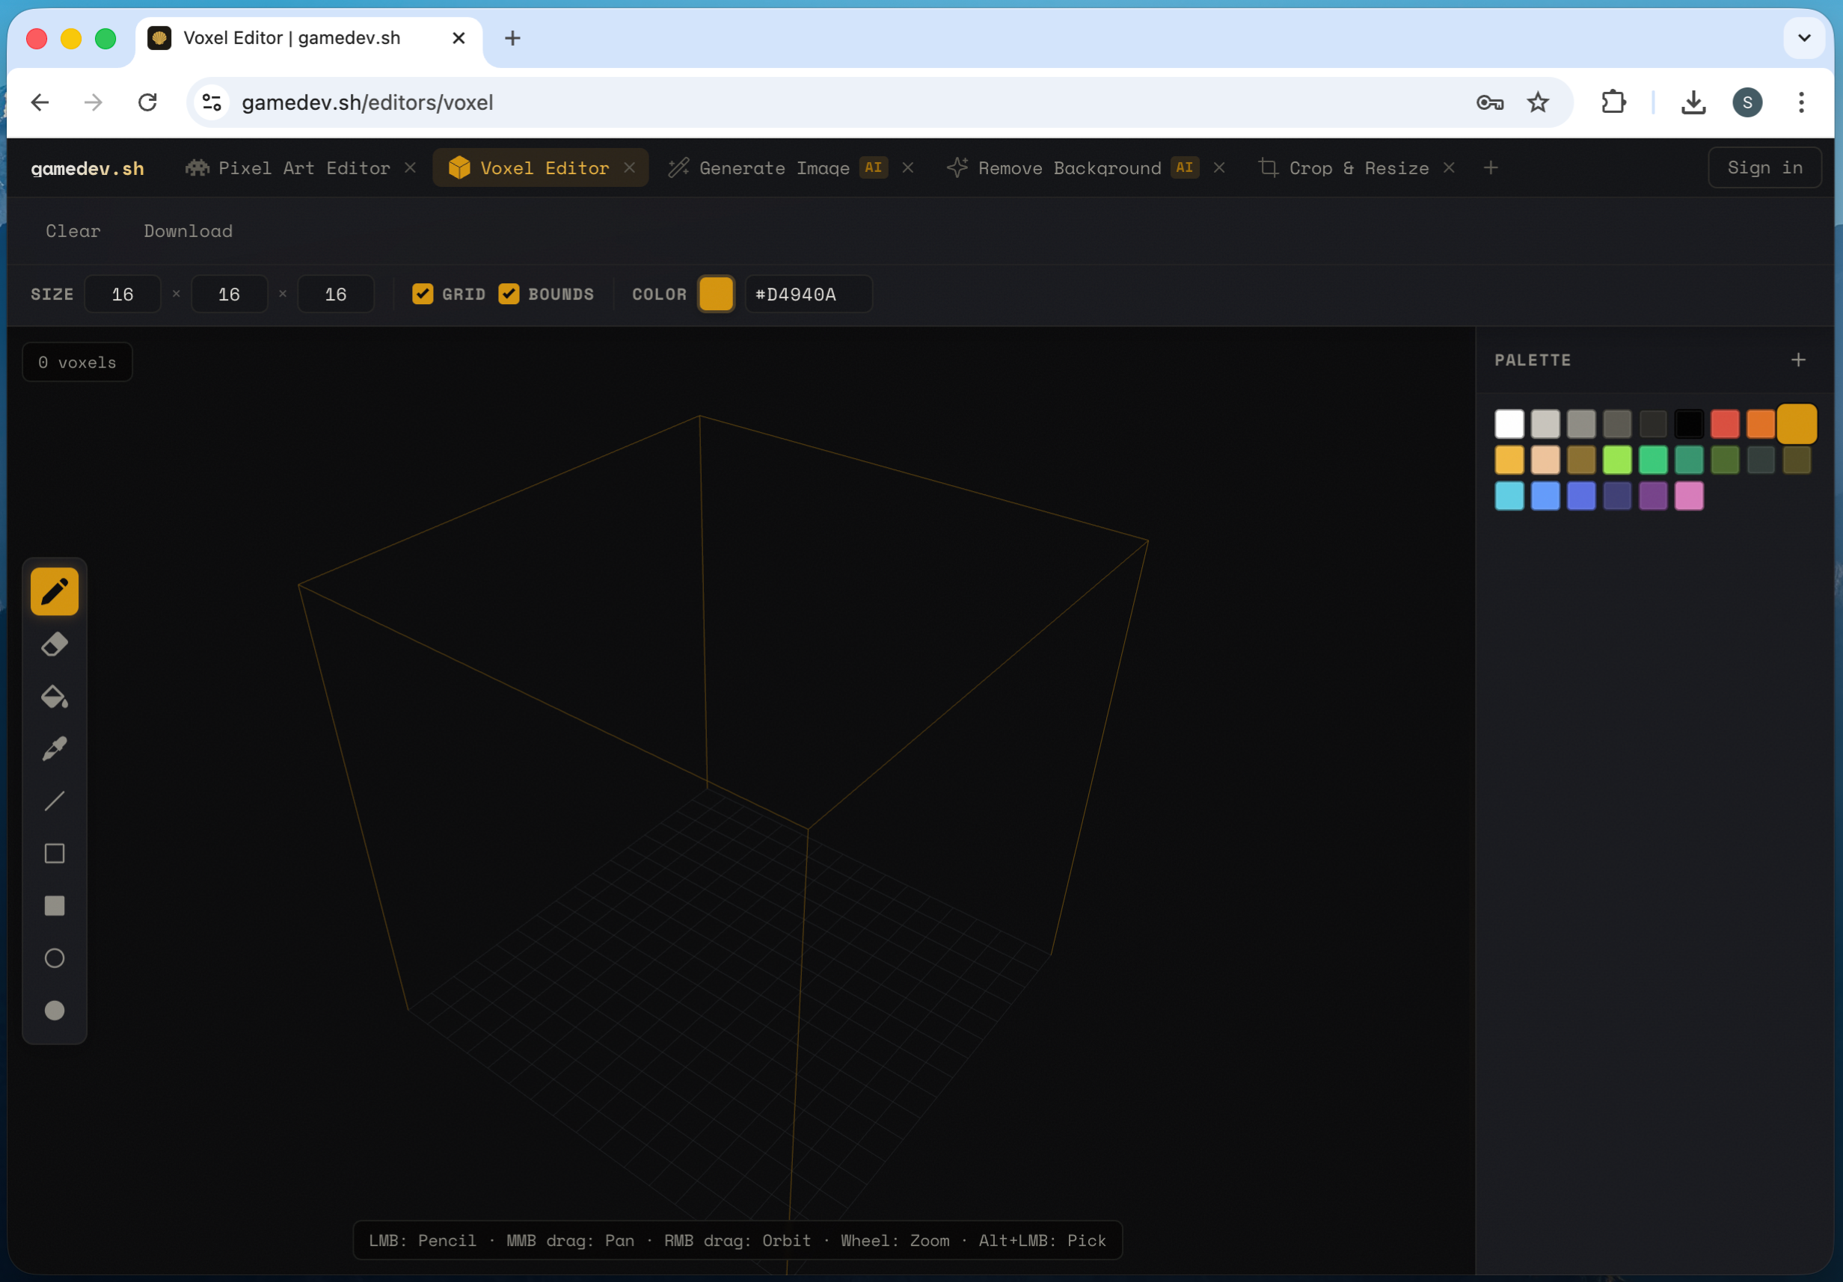Choose the Fill bucket tool

tap(54, 697)
